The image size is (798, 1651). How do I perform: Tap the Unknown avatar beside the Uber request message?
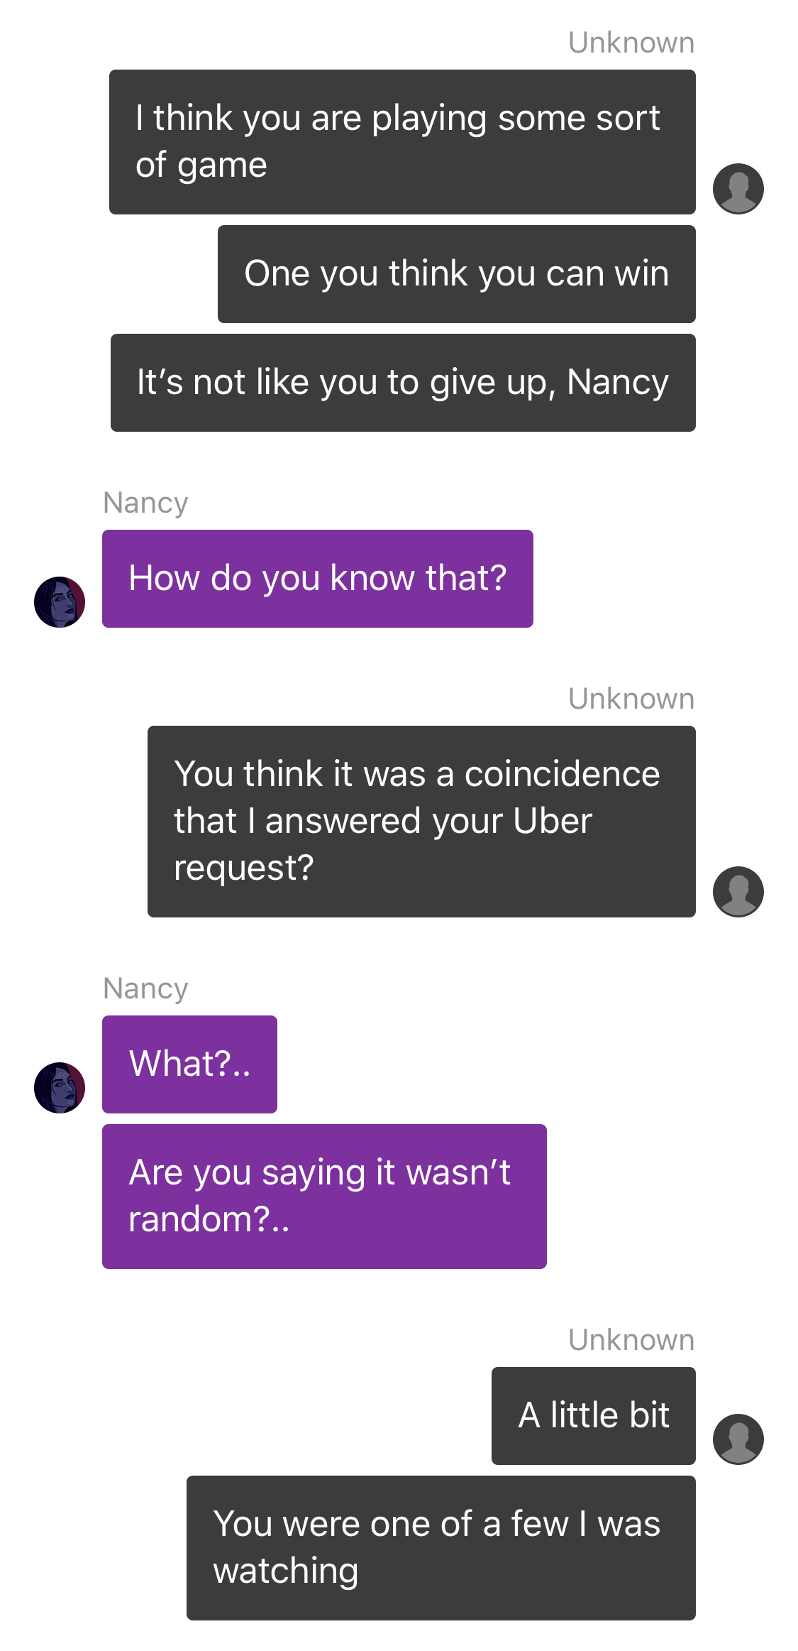[x=738, y=892]
